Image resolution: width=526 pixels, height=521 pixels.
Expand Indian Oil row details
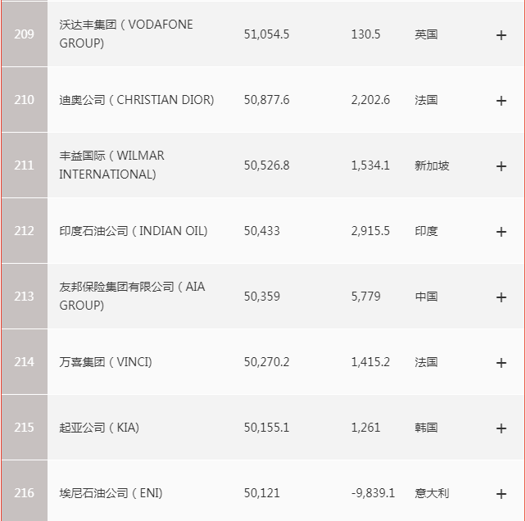pos(501,232)
